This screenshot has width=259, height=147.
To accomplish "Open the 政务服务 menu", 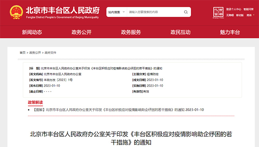I will click(131, 32).
